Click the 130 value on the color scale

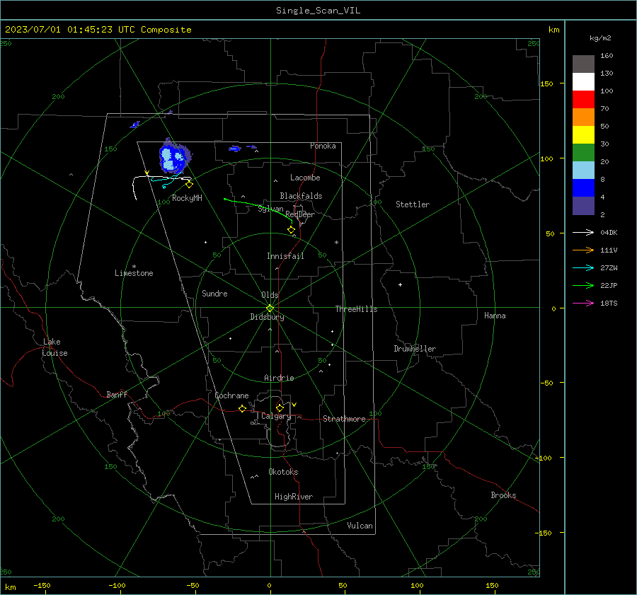click(x=607, y=73)
